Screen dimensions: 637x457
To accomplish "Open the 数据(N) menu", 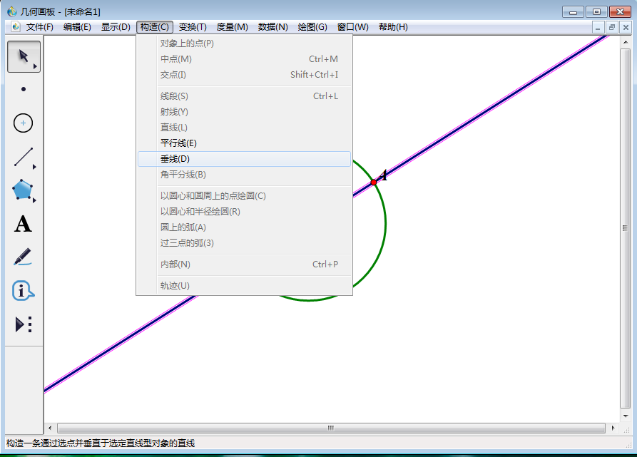I will click(273, 27).
